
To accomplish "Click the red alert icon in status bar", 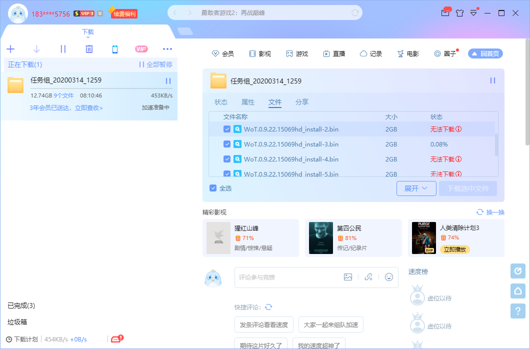I will click(x=117, y=338).
